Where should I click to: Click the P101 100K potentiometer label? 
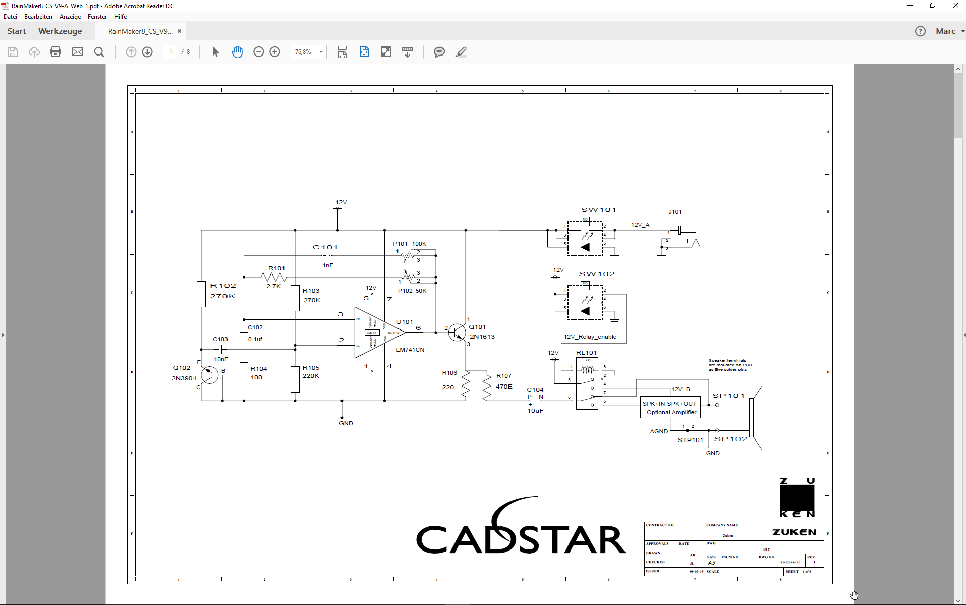point(410,244)
